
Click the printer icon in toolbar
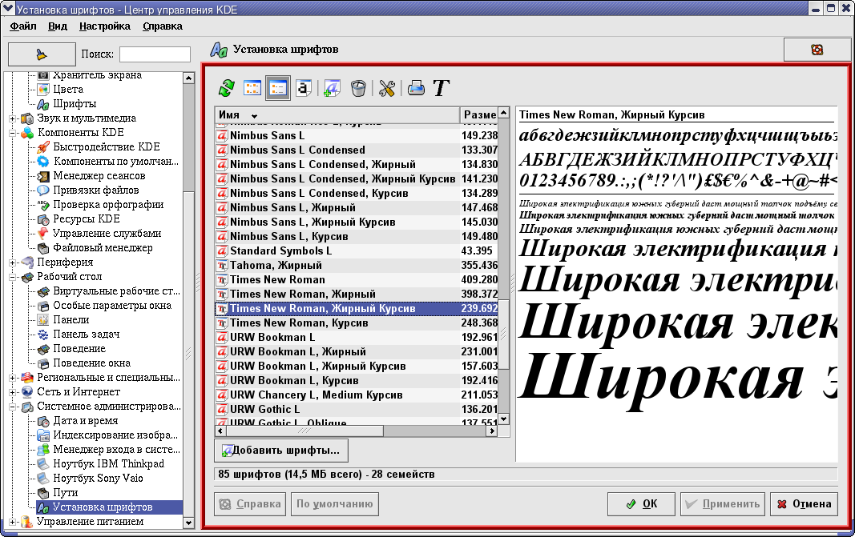point(415,88)
